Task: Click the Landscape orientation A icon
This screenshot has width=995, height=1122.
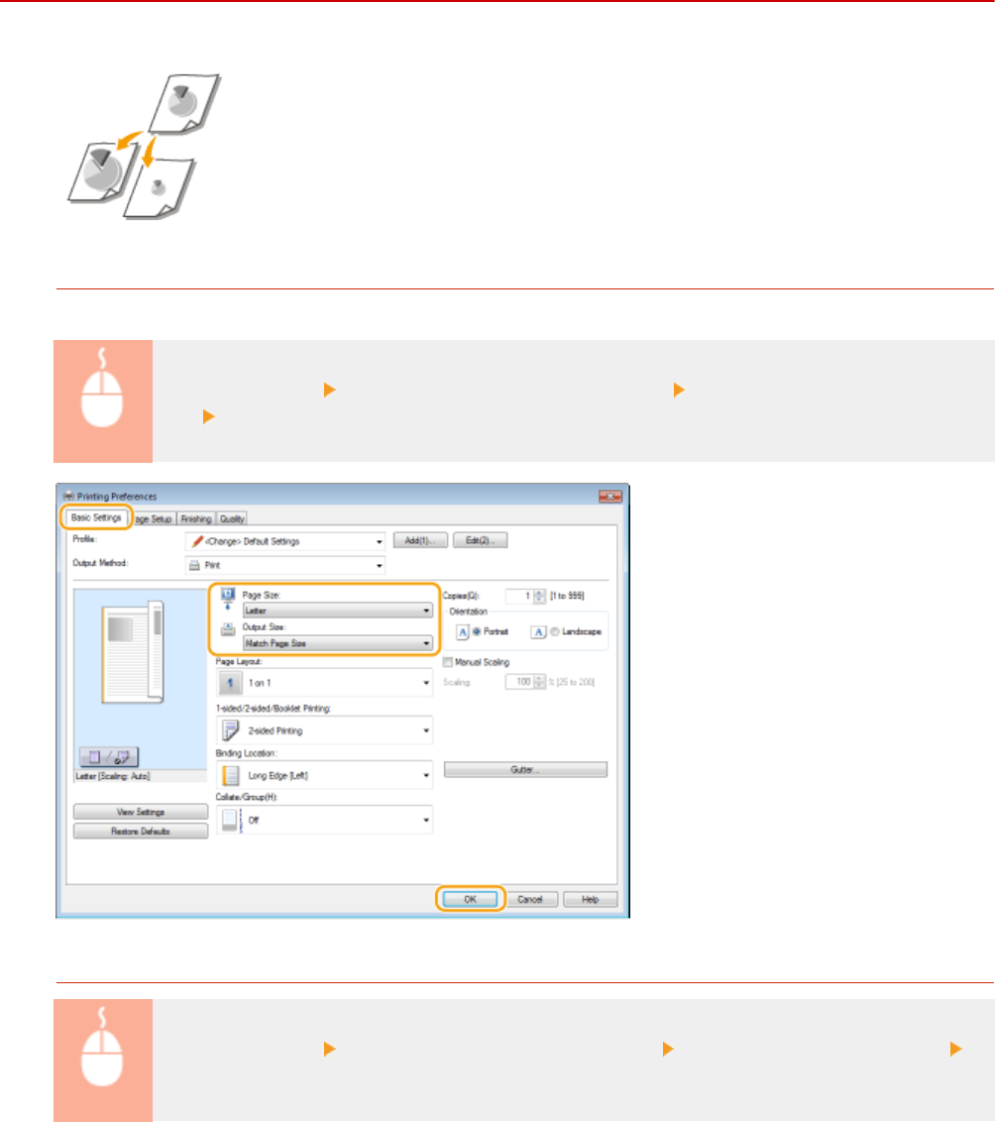Action: tap(538, 631)
